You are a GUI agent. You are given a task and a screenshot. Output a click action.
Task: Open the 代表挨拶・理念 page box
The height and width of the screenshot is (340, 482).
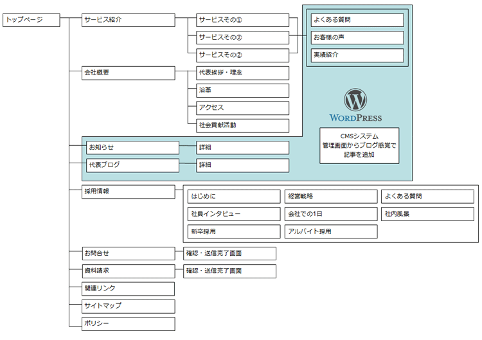coord(242,73)
